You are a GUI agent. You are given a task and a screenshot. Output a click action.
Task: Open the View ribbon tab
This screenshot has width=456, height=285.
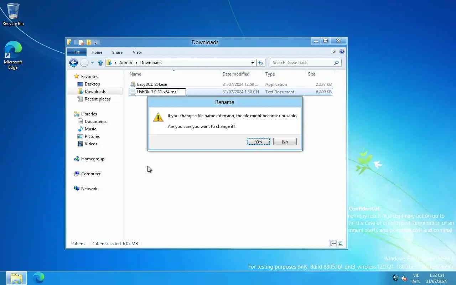pos(137,52)
